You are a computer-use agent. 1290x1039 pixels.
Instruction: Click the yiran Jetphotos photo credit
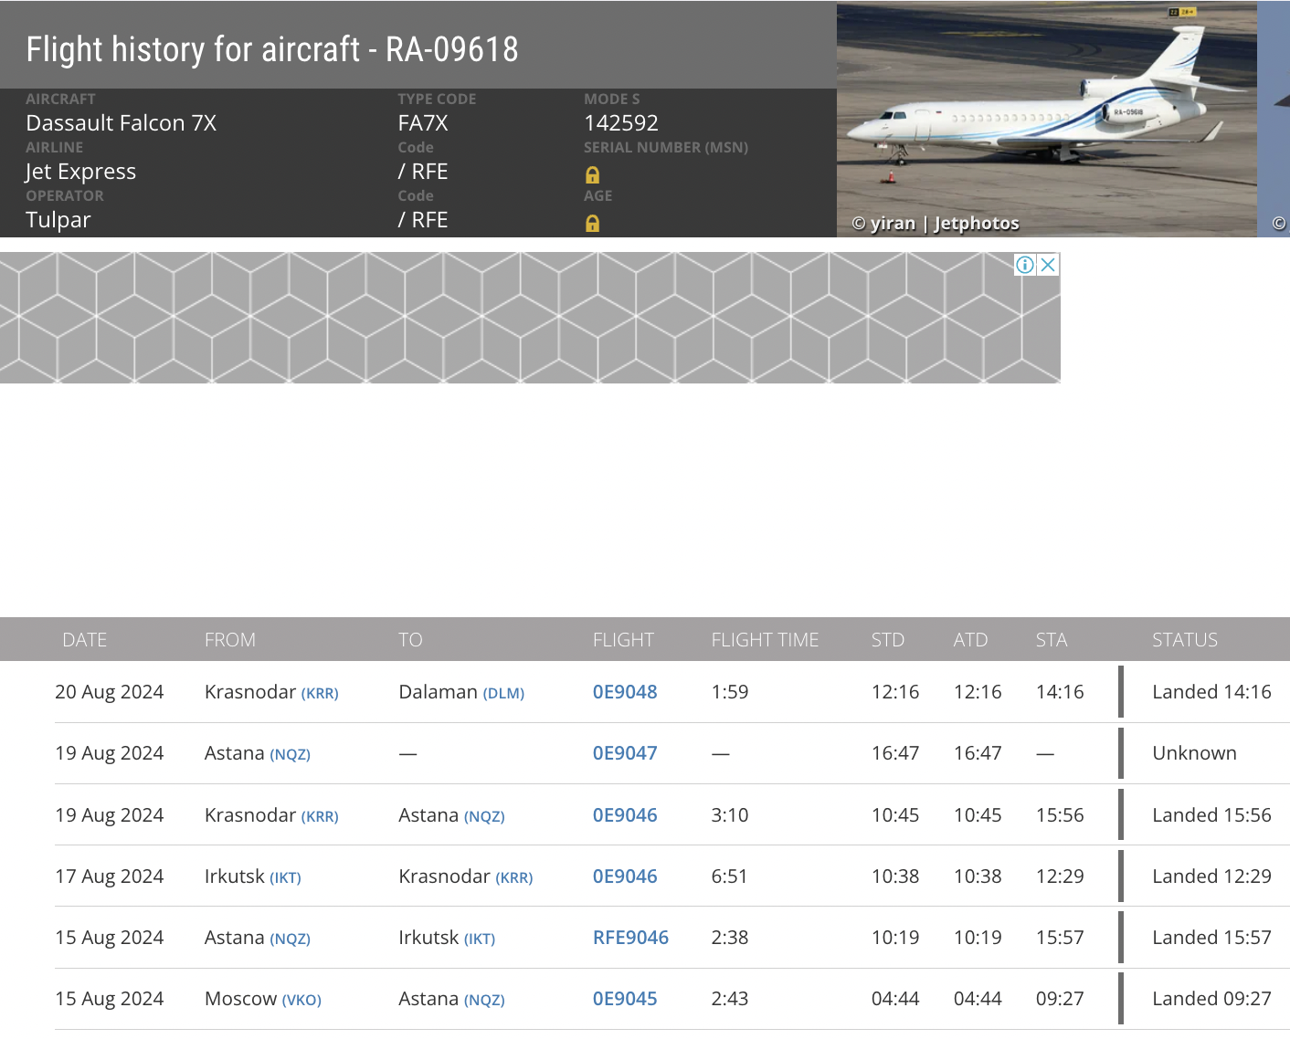[x=936, y=224]
